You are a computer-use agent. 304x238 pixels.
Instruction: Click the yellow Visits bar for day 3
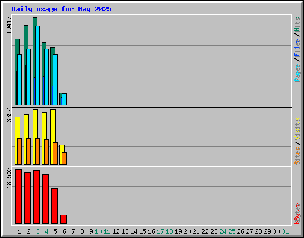pyautogui.click(x=35, y=124)
